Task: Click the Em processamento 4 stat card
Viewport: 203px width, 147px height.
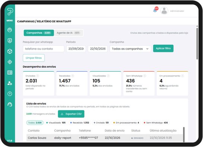Action: pos(172,83)
